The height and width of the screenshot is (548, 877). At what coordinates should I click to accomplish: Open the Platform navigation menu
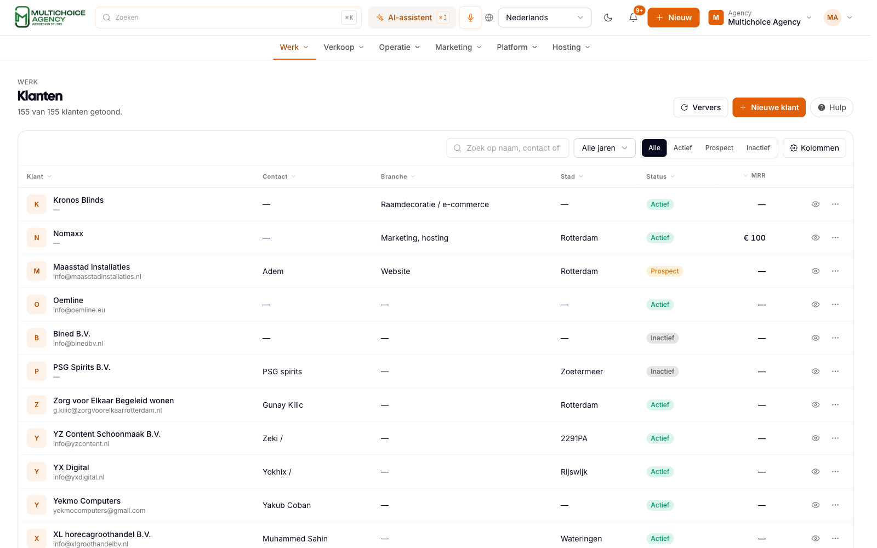point(517,47)
